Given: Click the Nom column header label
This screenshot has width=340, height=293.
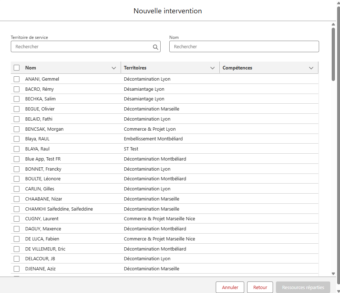Looking at the screenshot, I should (x=31, y=68).
